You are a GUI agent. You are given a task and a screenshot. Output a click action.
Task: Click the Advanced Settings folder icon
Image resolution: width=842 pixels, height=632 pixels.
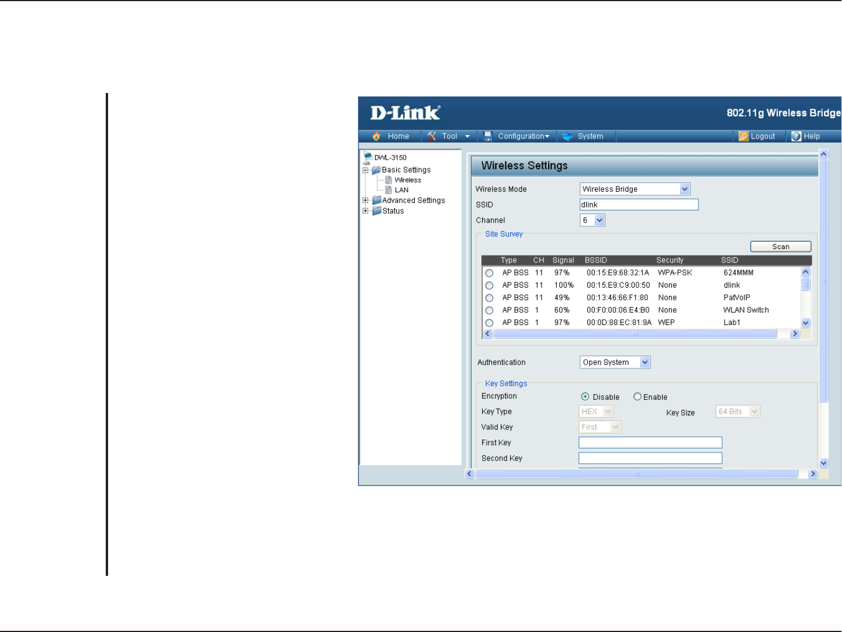point(377,201)
